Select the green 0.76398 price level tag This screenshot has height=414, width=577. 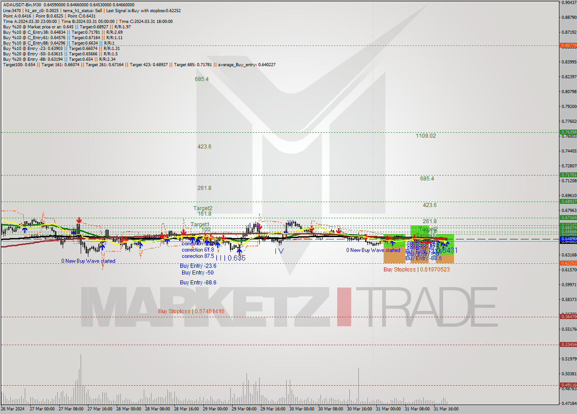[x=568, y=132]
